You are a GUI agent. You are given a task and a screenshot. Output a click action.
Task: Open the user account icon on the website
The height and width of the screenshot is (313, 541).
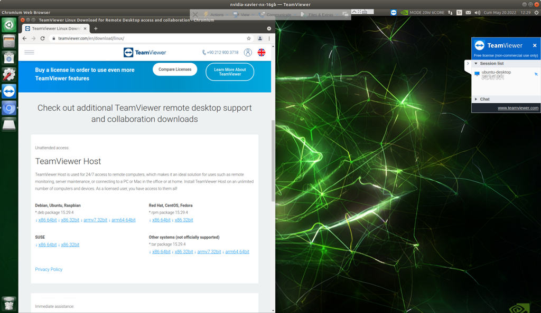[248, 52]
